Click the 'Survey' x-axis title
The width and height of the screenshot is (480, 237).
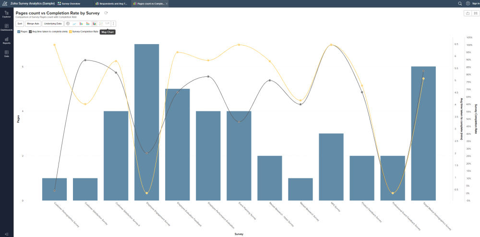pyautogui.click(x=239, y=234)
